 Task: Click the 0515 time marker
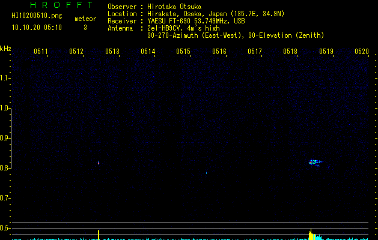[183, 52]
